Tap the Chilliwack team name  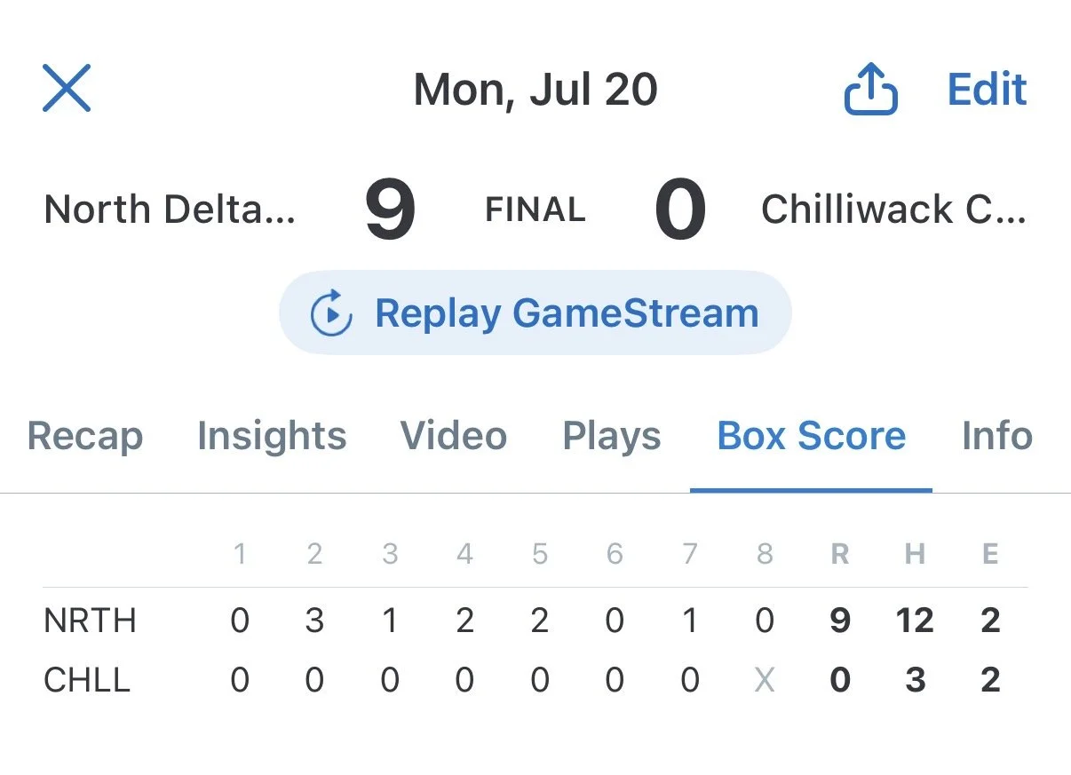click(x=893, y=210)
